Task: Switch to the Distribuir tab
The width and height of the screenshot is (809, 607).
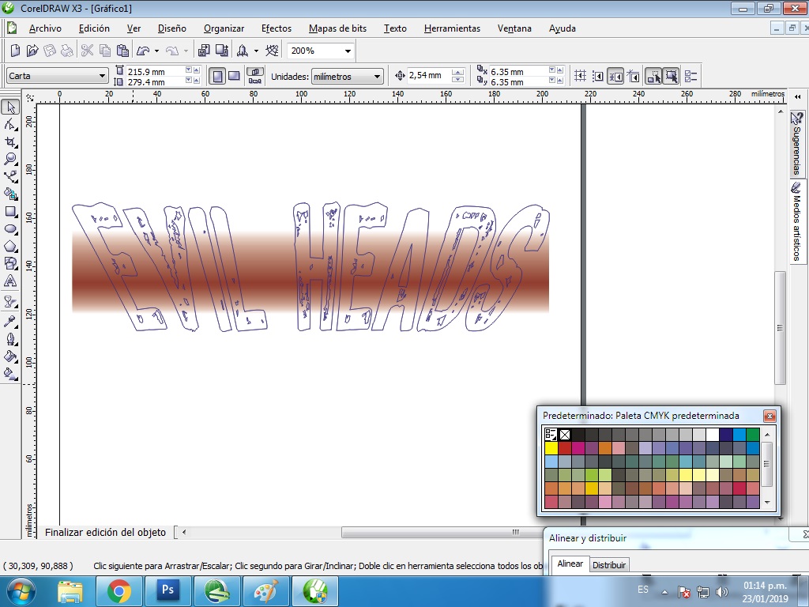Action: coord(609,564)
